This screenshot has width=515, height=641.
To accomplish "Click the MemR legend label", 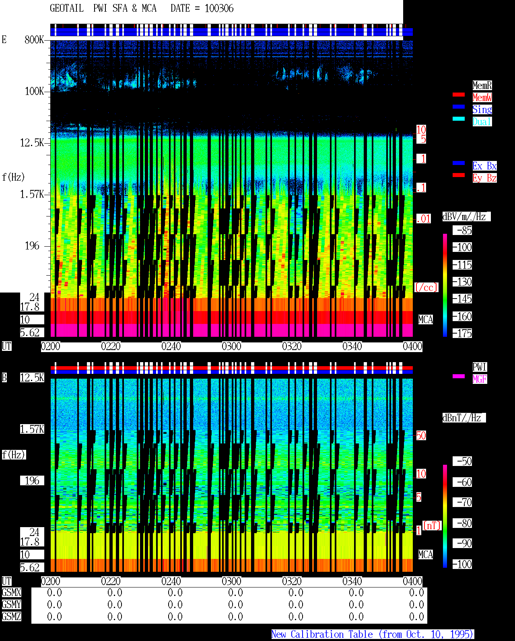I will point(482,85).
